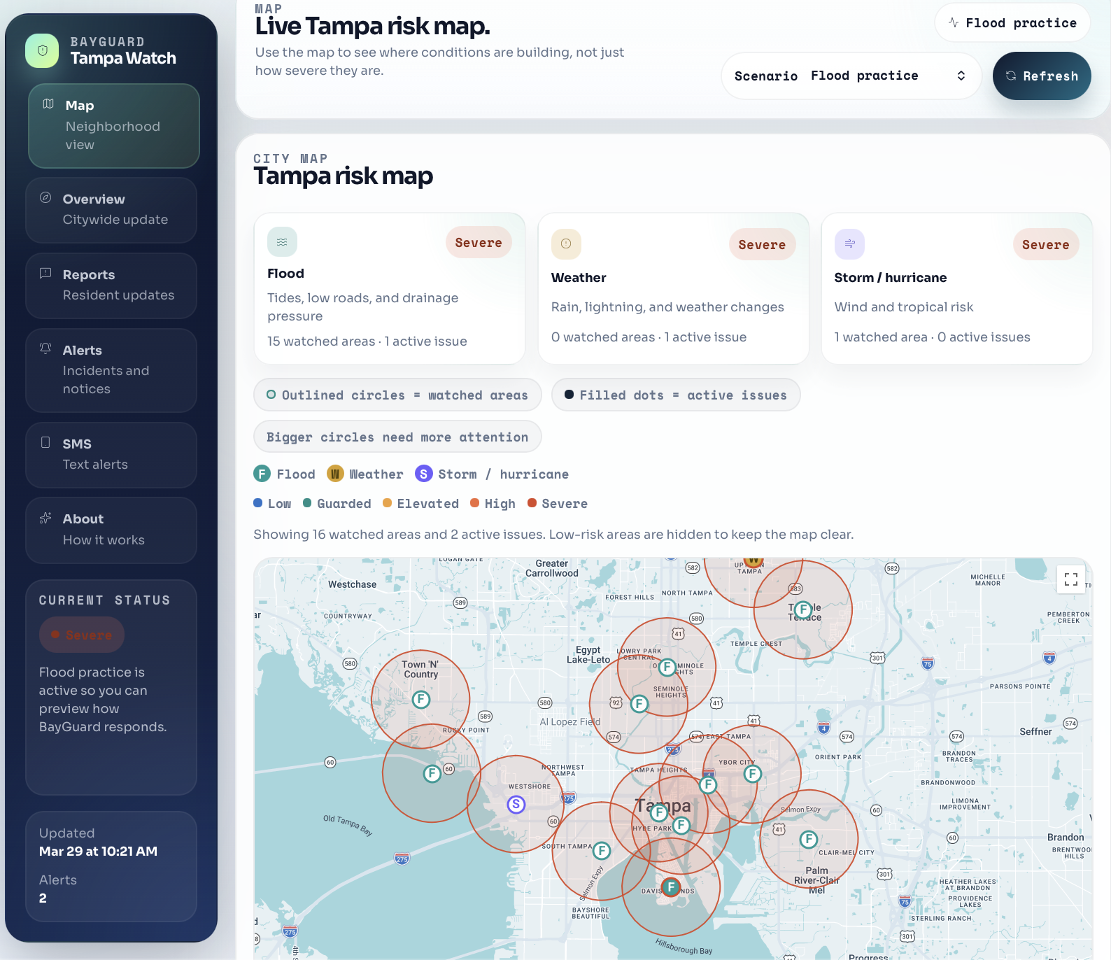Click the map icon in sidebar
This screenshot has height=960, width=1111.
[x=48, y=104]
